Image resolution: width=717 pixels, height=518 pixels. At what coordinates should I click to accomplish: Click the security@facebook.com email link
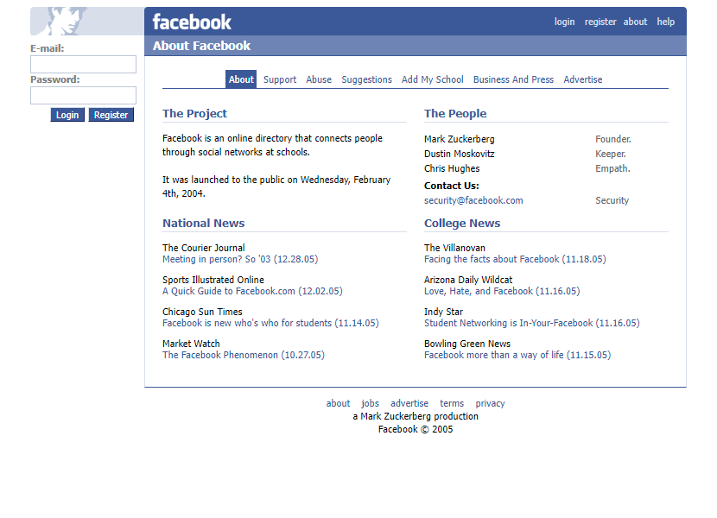click(473, 200)
